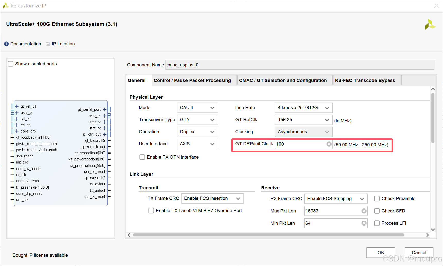The width and height of the screenshot is (443, 266).
Task: Open the Operation Duplex dropdown
Action: point(197,132)
